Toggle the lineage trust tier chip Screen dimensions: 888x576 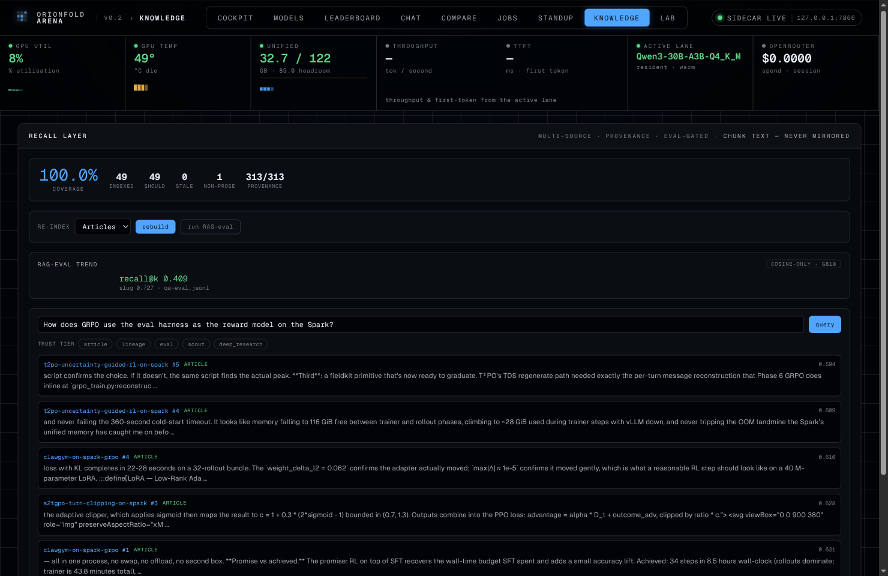133,344
